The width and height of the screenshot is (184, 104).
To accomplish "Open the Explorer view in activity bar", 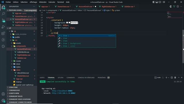I will [3, 8].
